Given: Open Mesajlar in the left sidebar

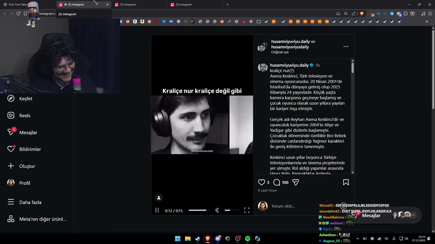Looking at the screenshot, I should tap(22, 132).
